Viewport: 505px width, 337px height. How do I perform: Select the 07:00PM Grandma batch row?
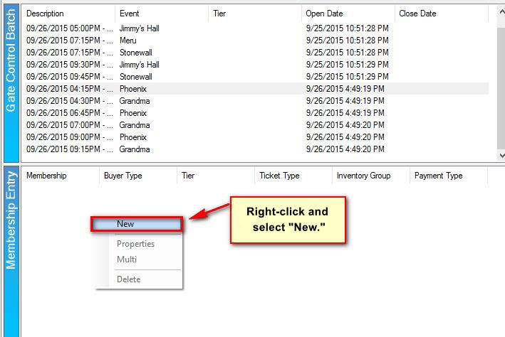(x=256, y=125)
